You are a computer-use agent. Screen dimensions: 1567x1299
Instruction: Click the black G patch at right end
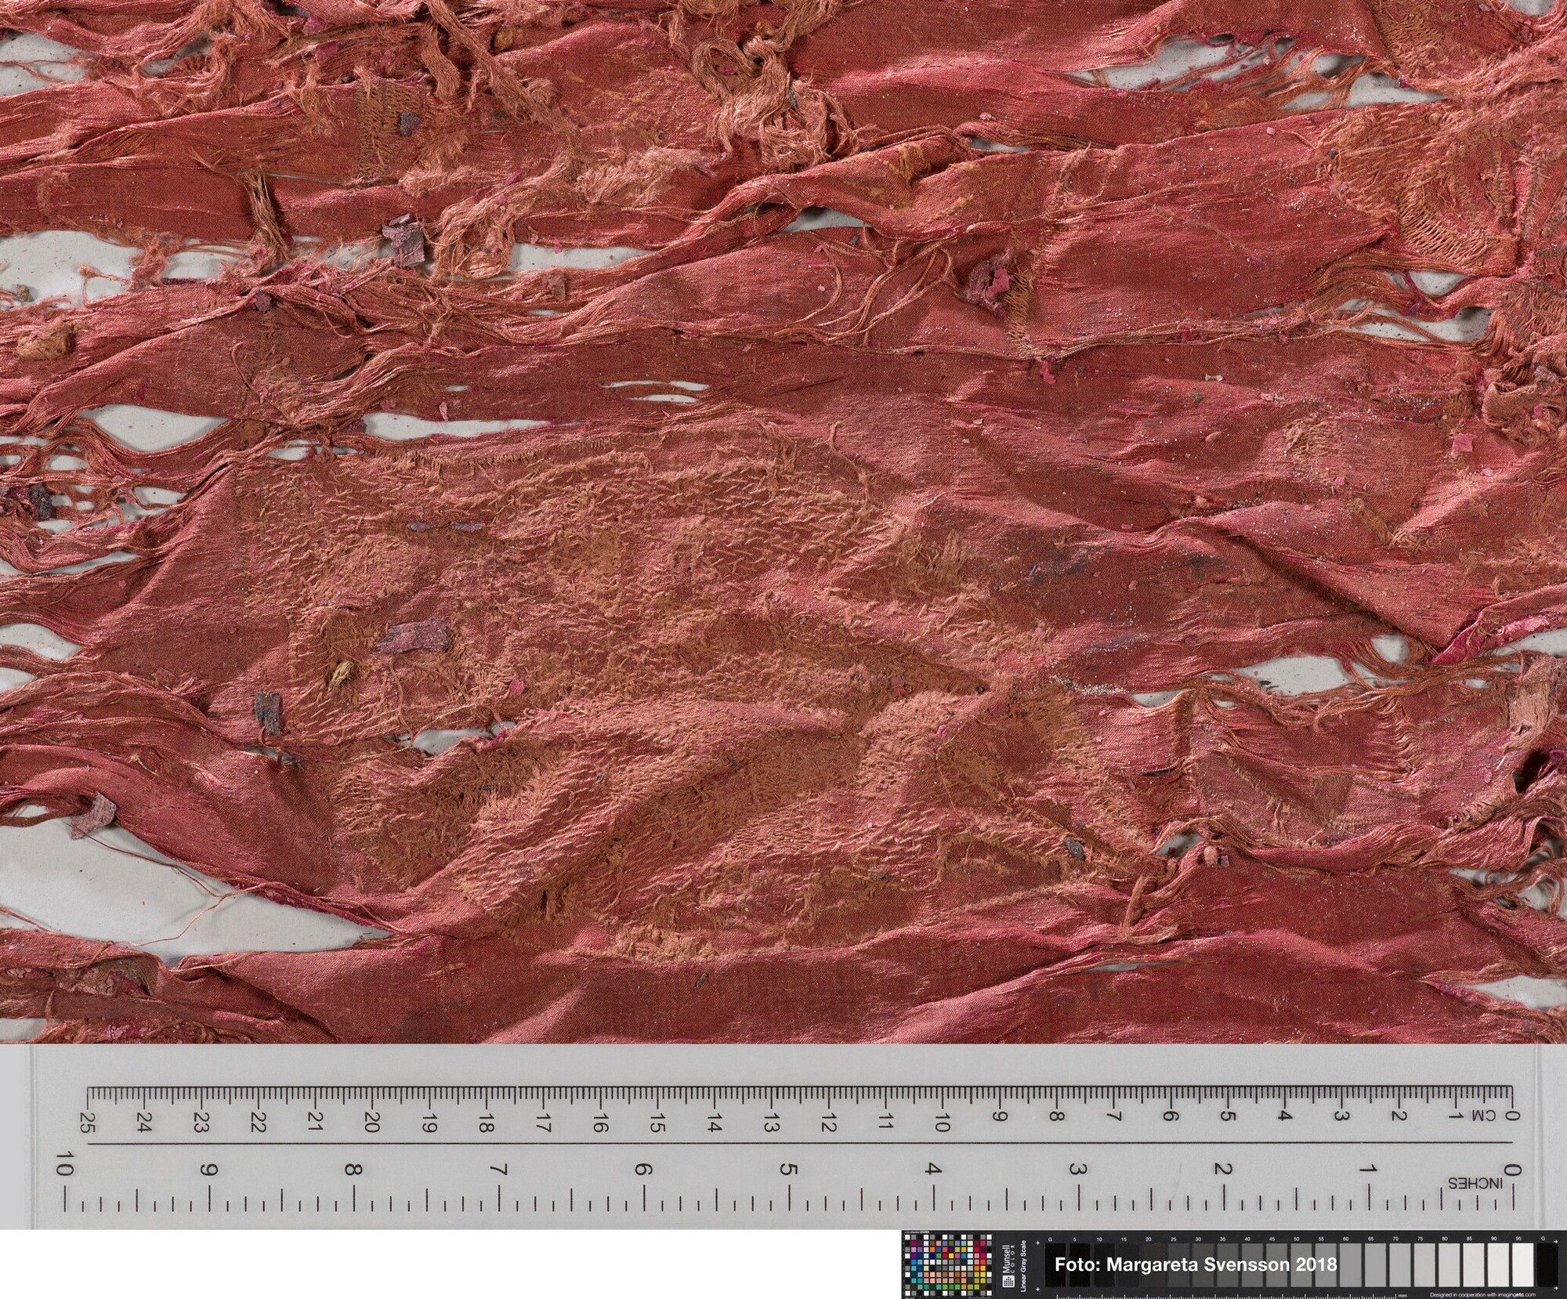coord(1547,1265)
